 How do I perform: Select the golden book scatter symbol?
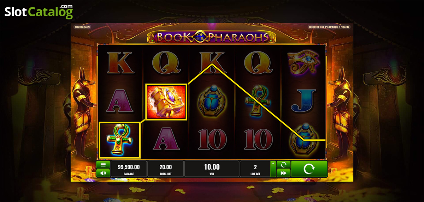point(166,102)
